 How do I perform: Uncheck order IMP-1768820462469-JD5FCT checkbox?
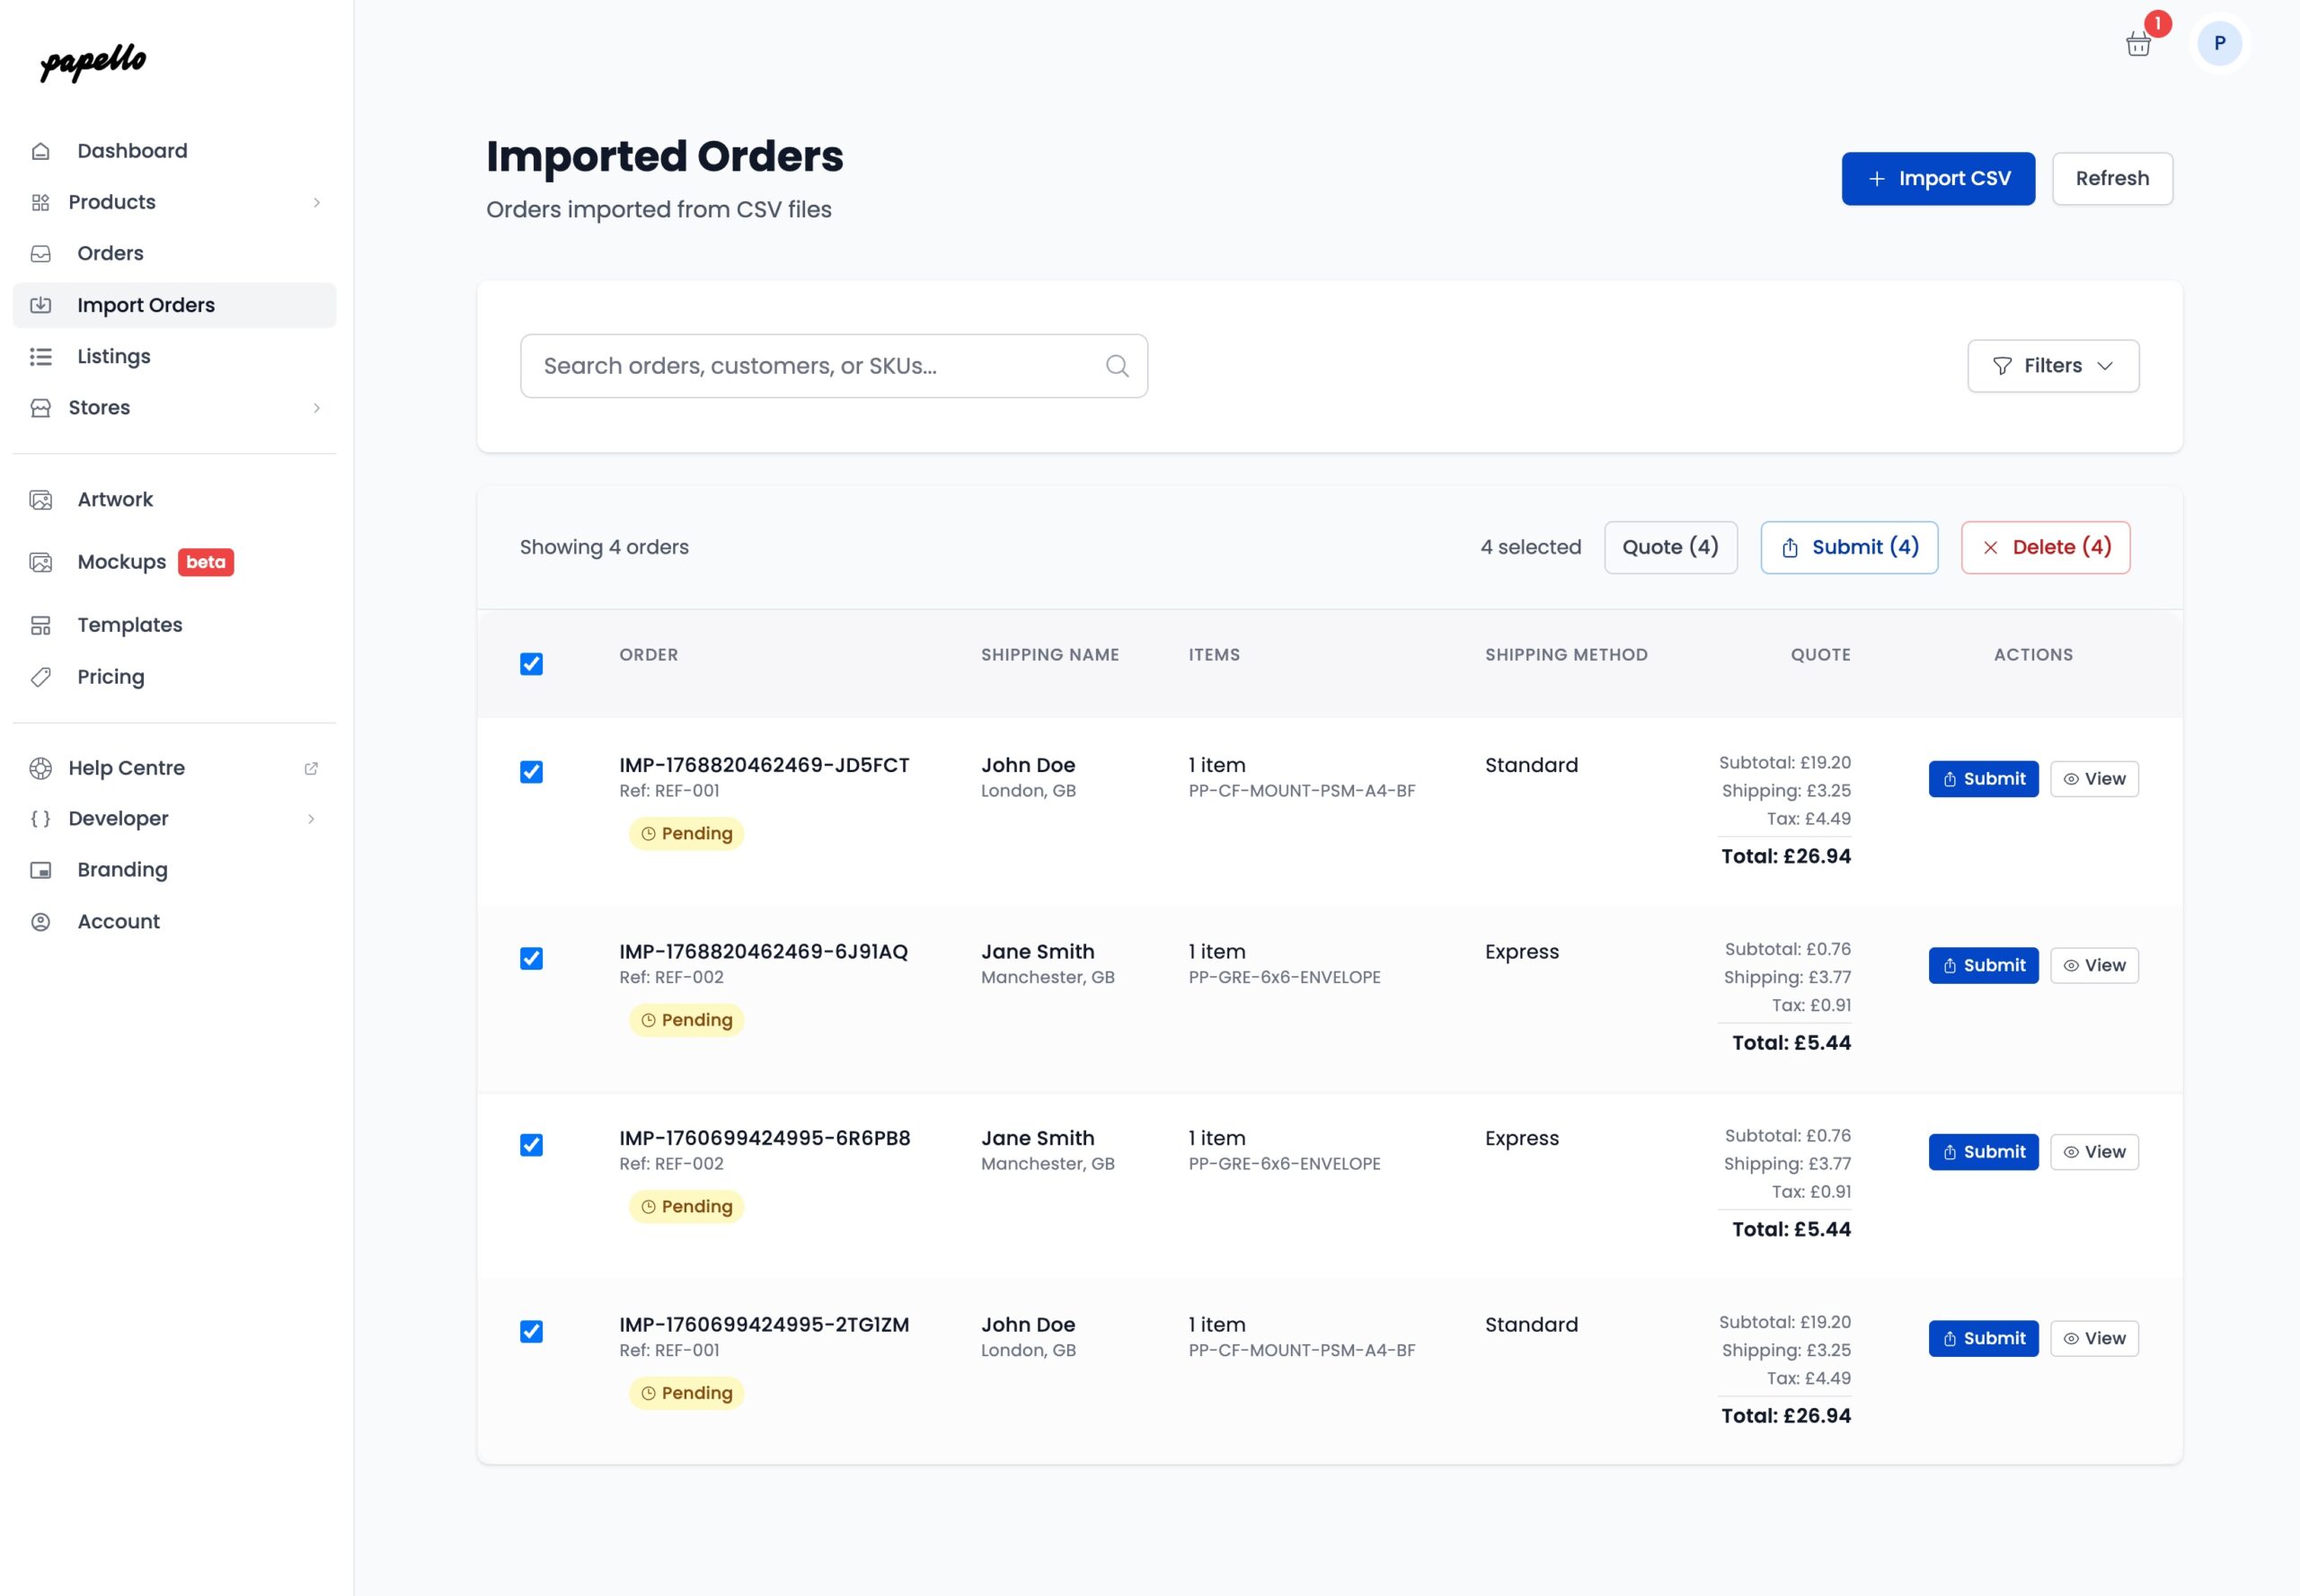(x=531, y=772)
